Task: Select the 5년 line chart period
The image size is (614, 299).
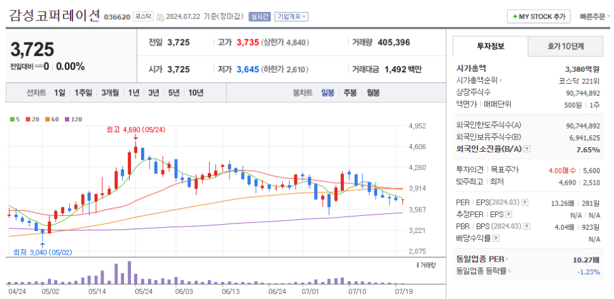Action: [174, 93]
